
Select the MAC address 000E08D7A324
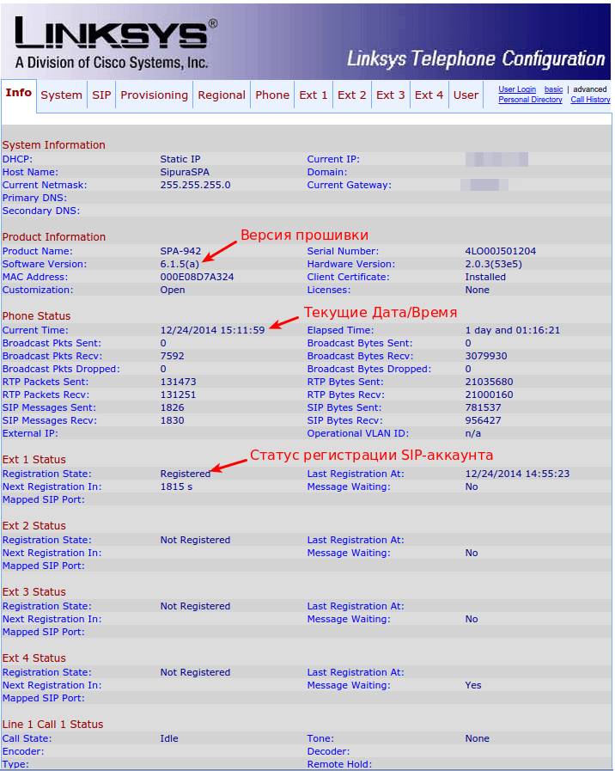click(197, 277)
